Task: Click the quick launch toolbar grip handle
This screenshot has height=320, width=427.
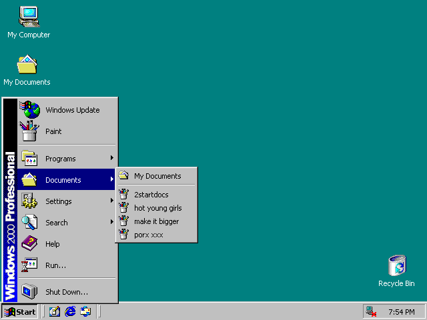Action: coord(43,311)
